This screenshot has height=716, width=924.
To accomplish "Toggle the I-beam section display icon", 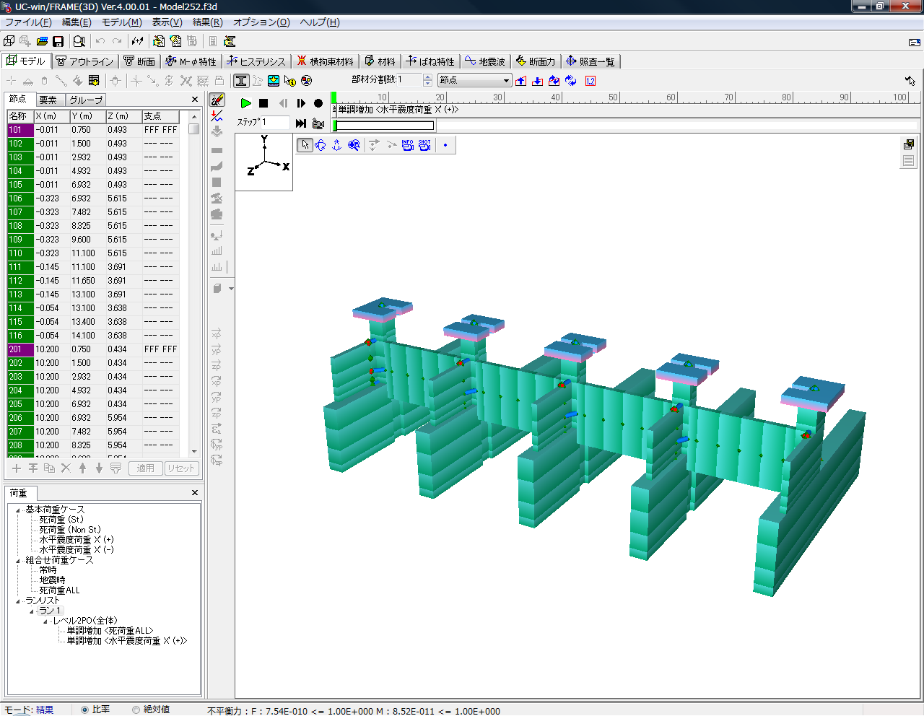I will point(241,81).
